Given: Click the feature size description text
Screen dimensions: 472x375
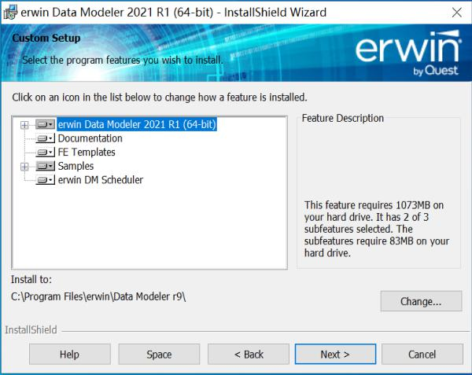Looking at the screenshot, I should coord(376,229).
